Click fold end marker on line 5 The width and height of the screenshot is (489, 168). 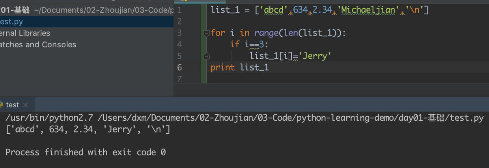206,56
